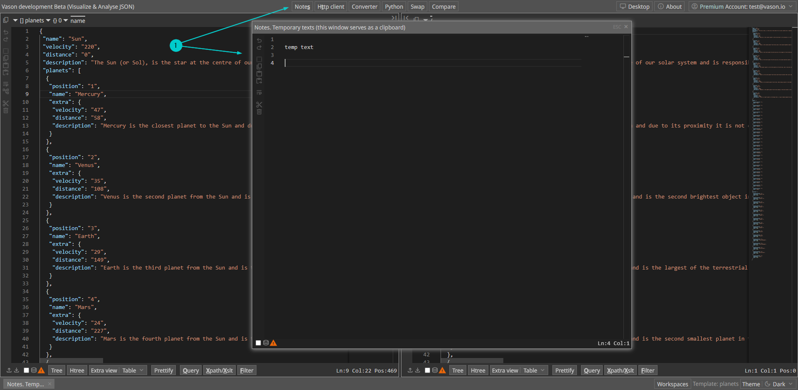Close Notes window with X button

(x=626, y=27)
